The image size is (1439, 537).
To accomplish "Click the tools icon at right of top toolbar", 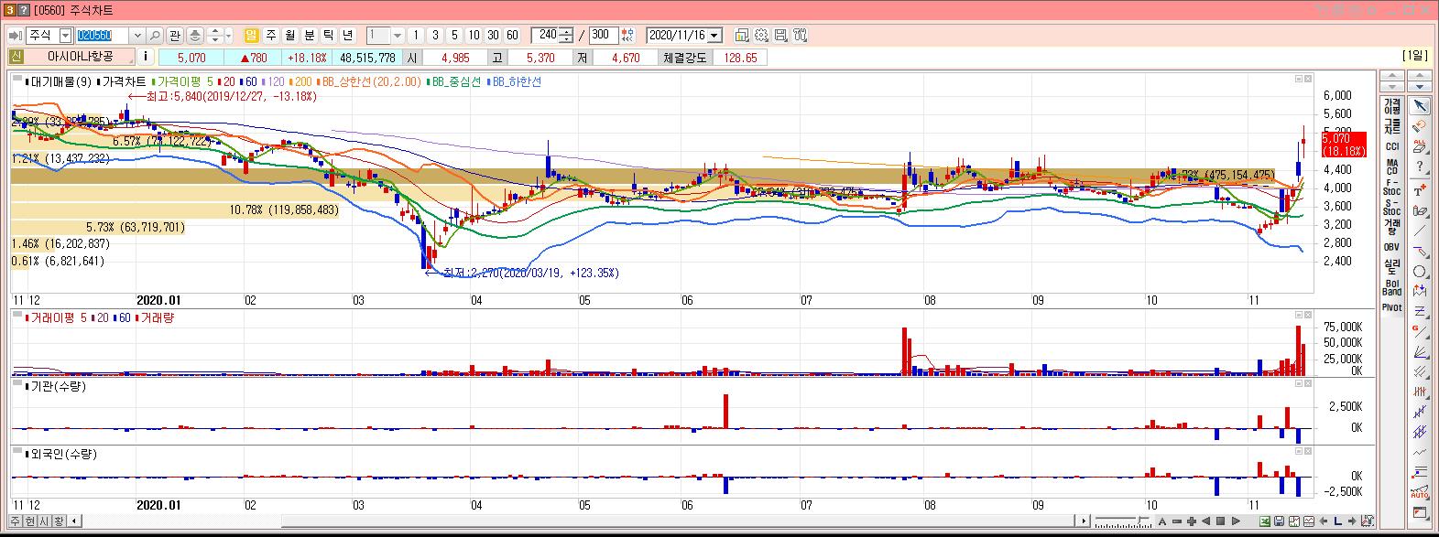I will [800, 36].
